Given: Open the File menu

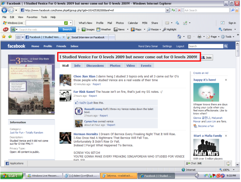Looking at the screenshot, I should click(4, 17).
